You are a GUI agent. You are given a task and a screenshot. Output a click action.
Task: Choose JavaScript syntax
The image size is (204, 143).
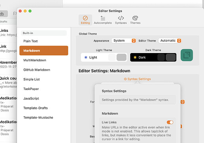point(44,99)
